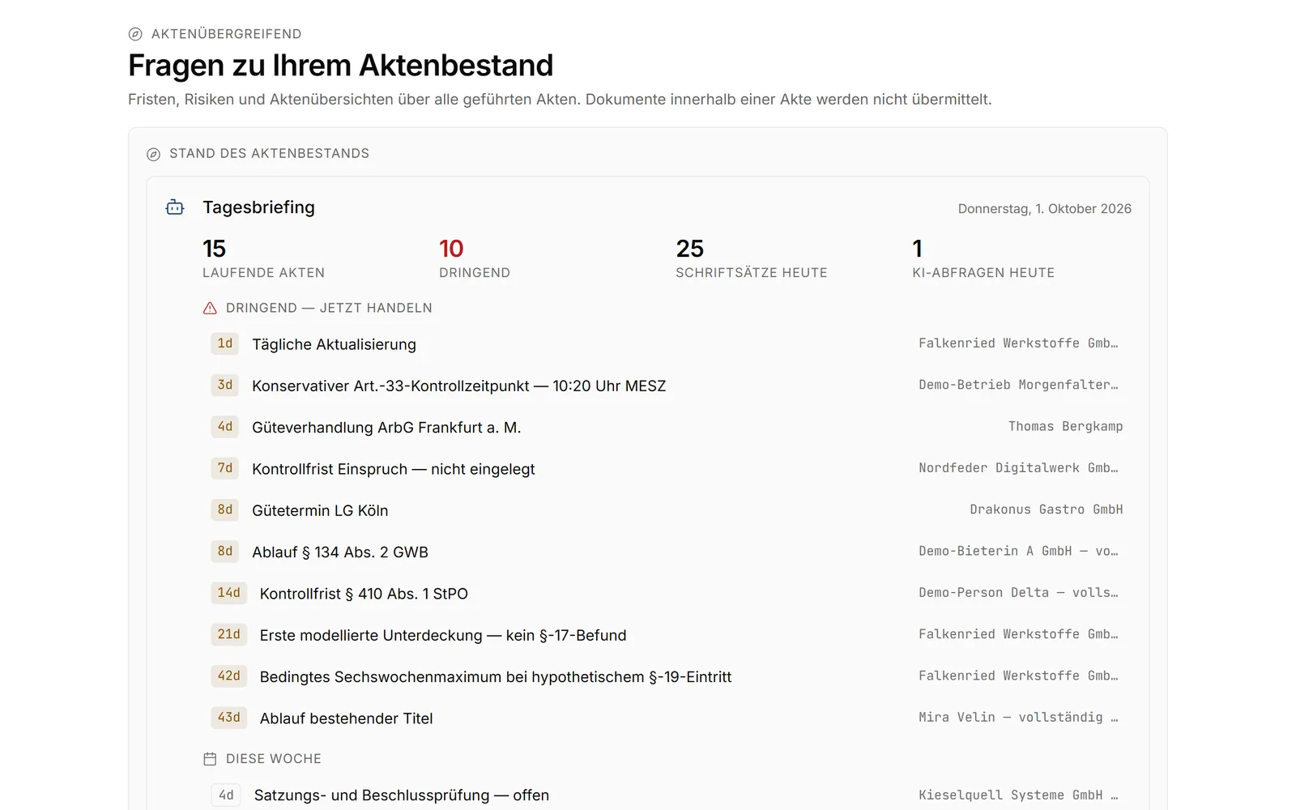Select Erste modellierte Unterdeckung entry
Image resolution: width=1296 pixels, height=810 pixels.
(667, 635)
